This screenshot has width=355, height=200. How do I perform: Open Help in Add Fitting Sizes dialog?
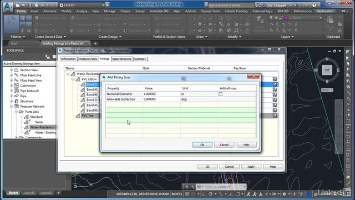[246, 144]
